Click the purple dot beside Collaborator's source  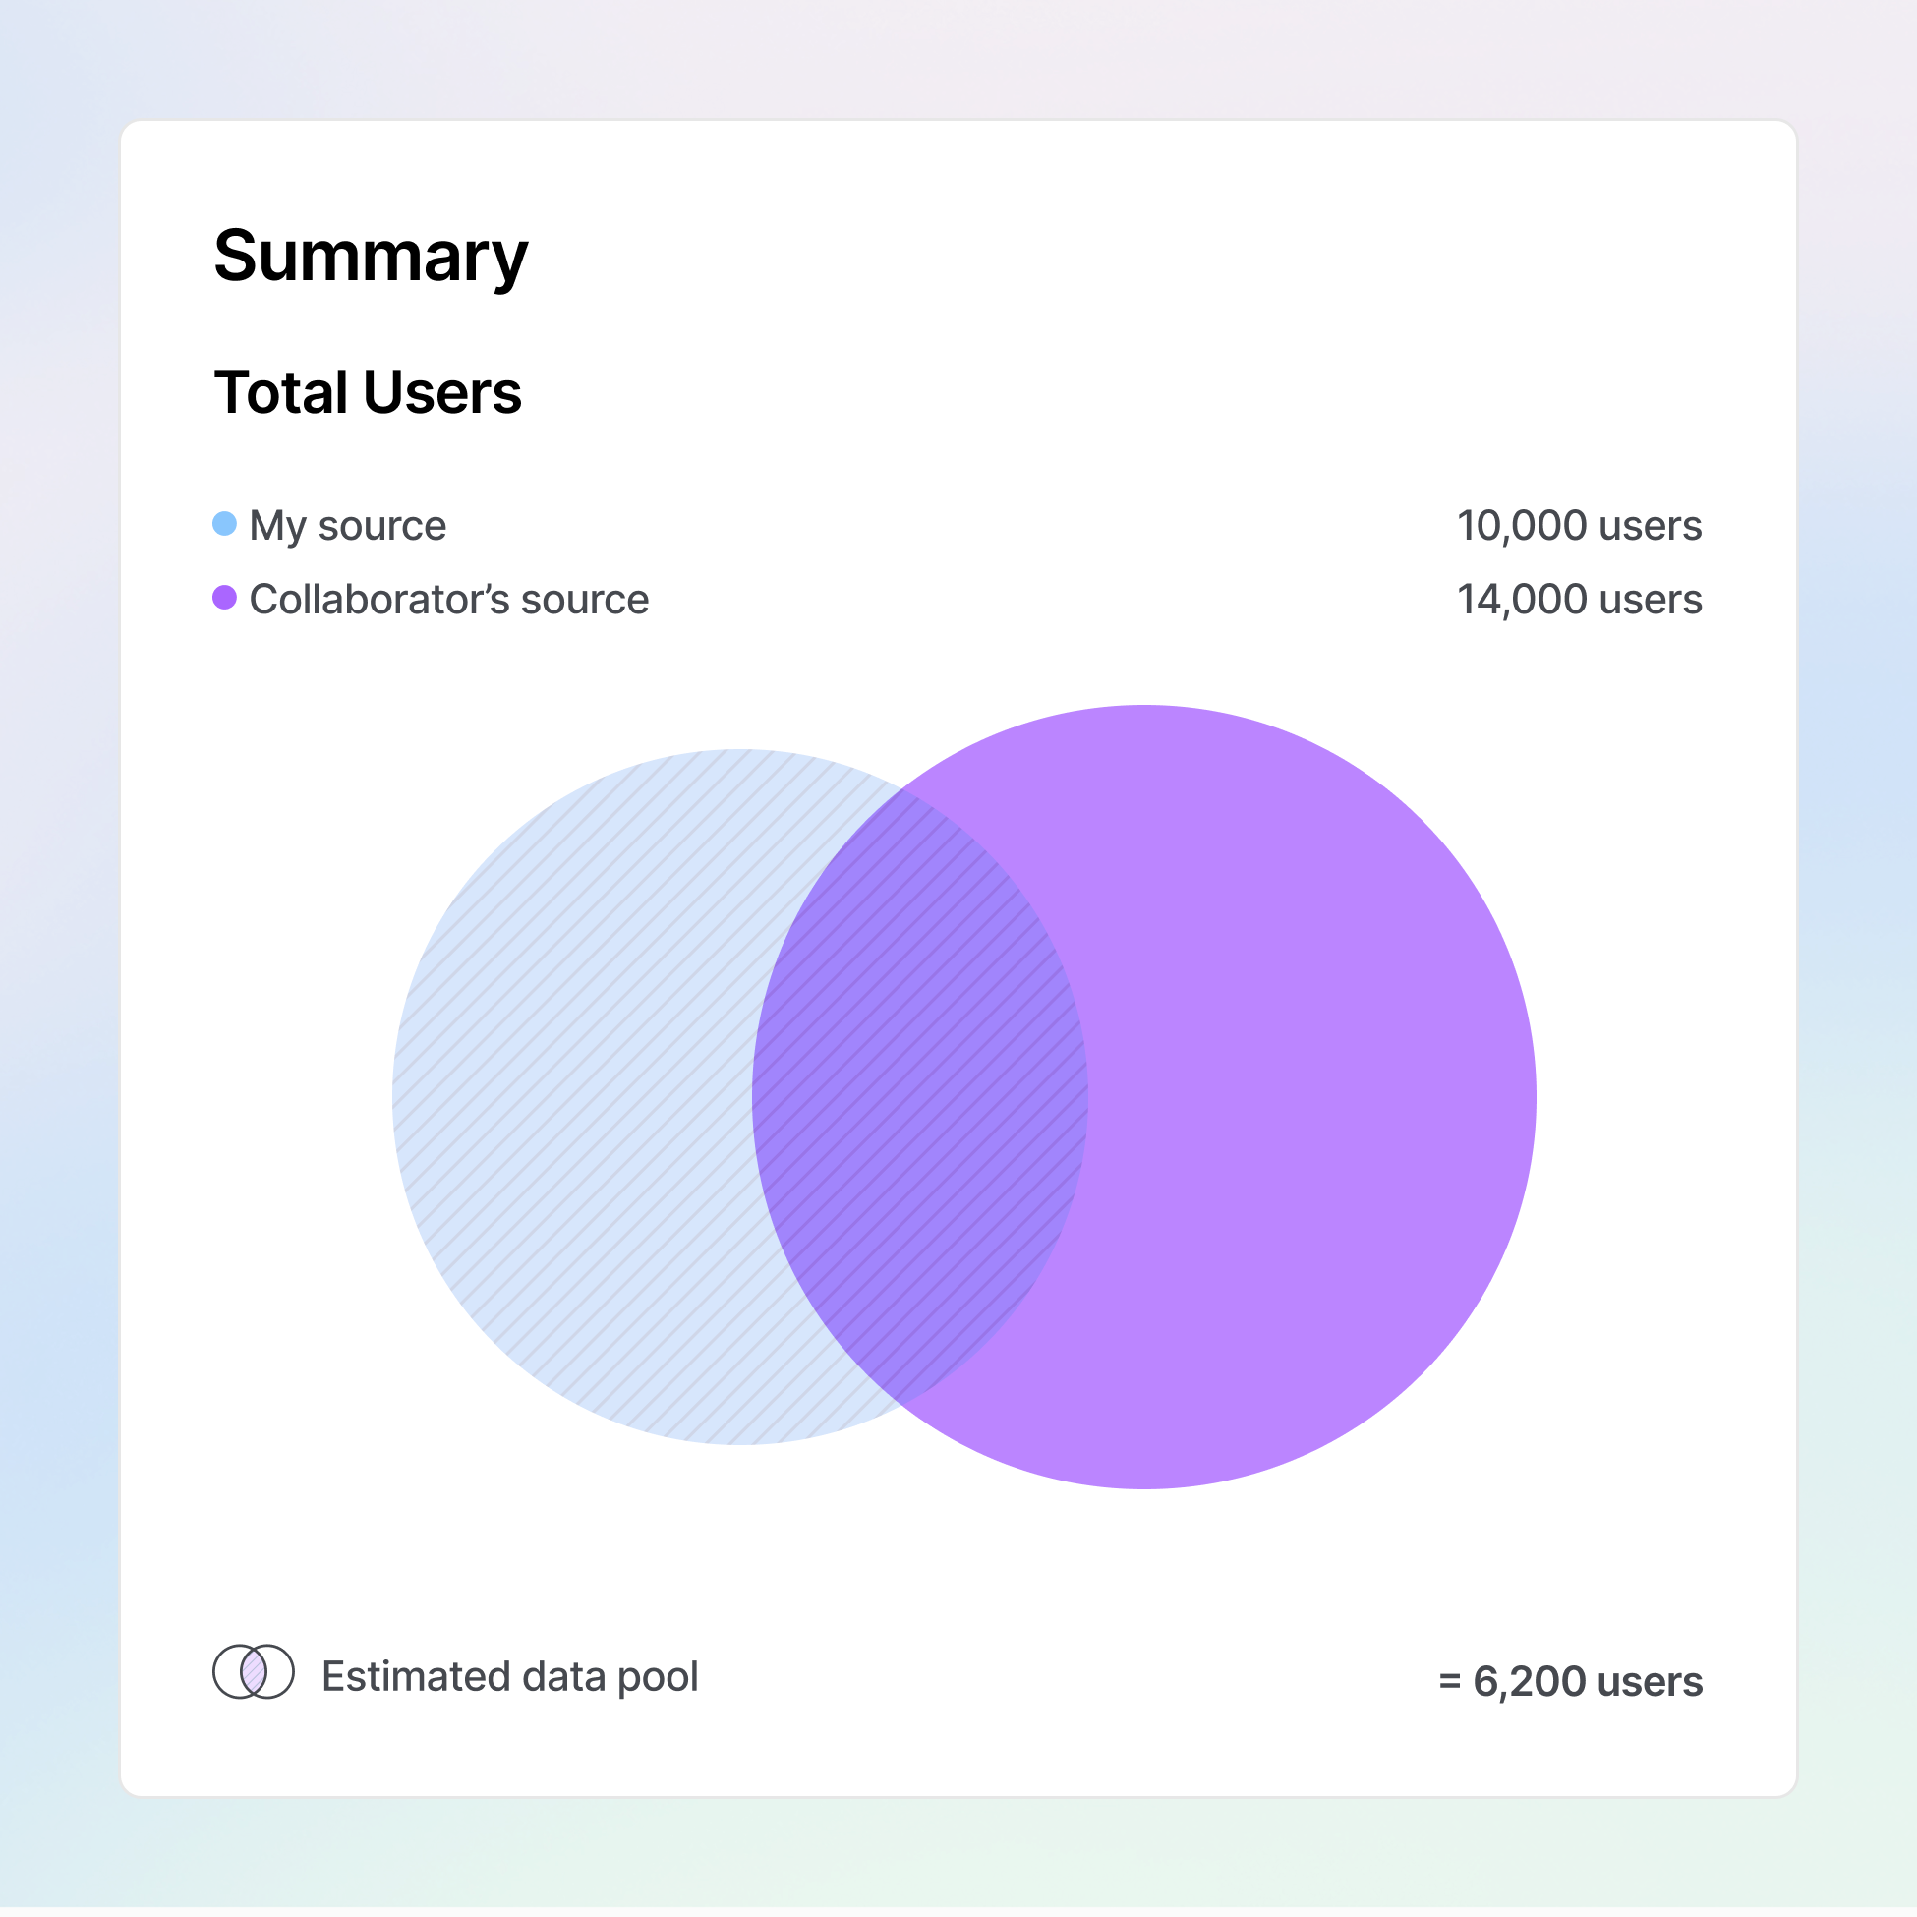tap(226, 599)
